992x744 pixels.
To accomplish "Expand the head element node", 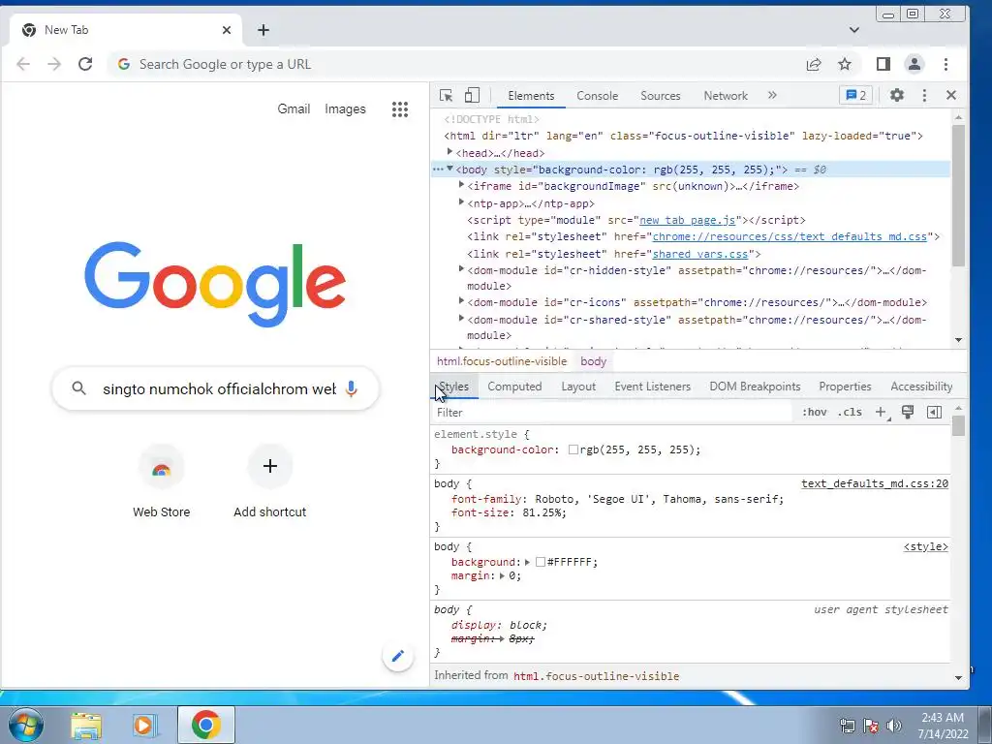I will tap(449, 152).
